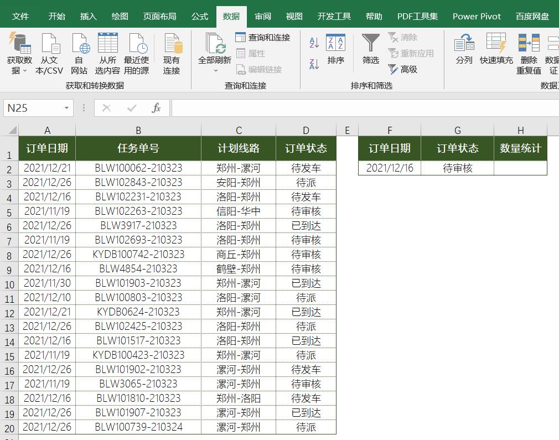Click 重新应用 (Reapply filter)
The width and height of the screenshot is (559, 440).
[x=411, y=54]
